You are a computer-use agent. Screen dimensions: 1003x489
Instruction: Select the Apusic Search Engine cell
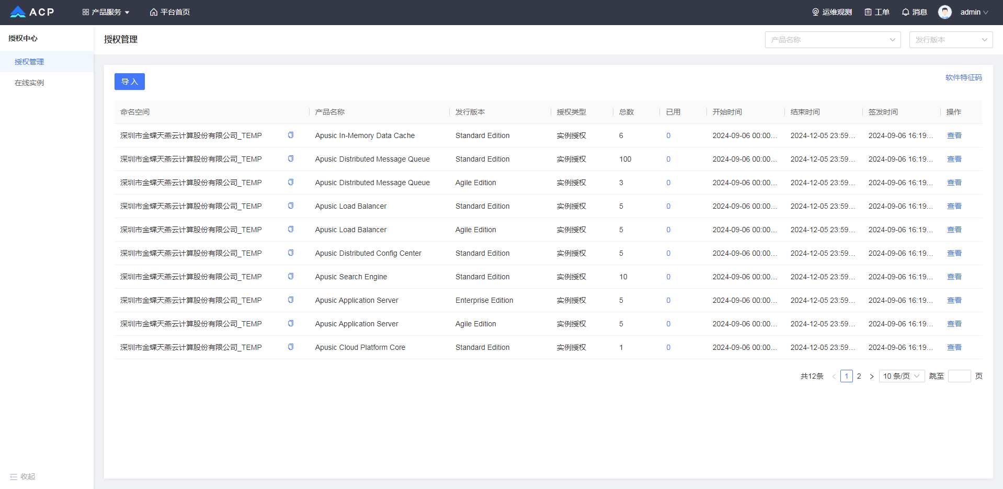tap(351, 277)
